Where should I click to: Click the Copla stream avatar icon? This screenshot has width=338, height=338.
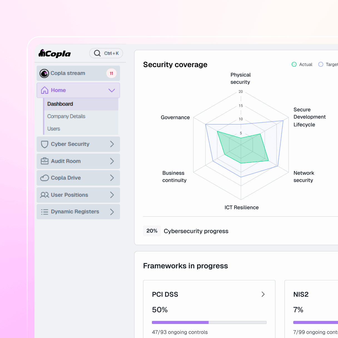(x=44, y=73)
